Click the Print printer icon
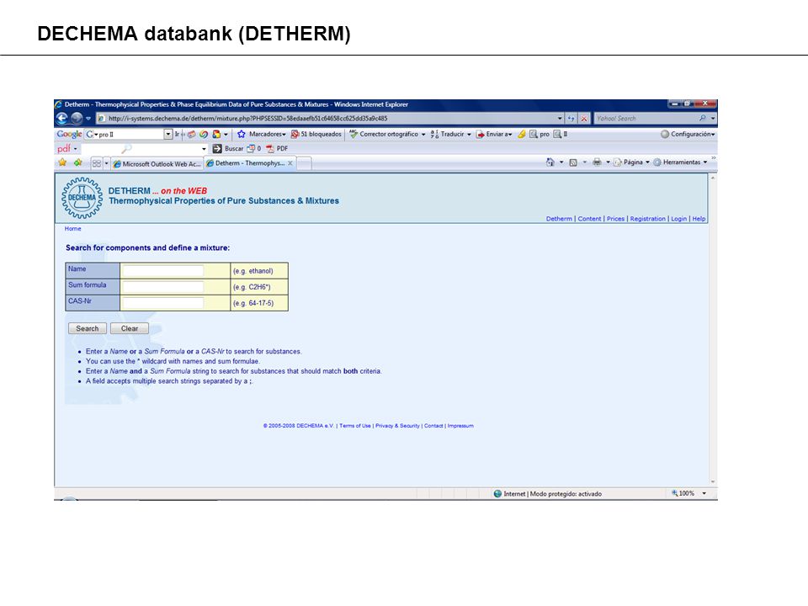Screen dimensions: 808x606 (x=597, y=162)
